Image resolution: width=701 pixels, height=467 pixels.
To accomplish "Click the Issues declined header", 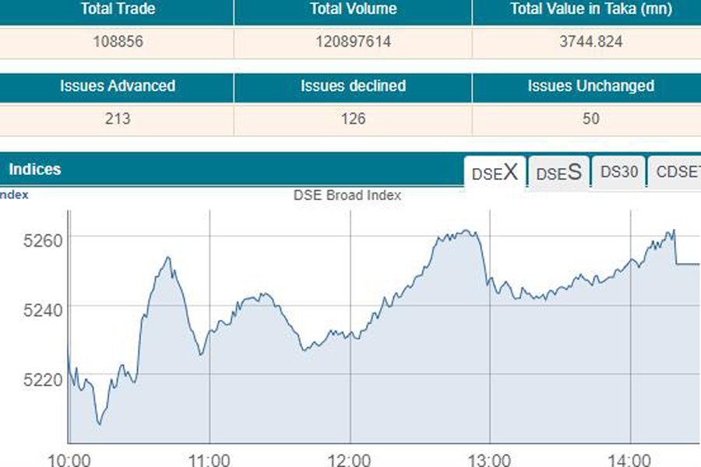I will (x=353, y=86).
